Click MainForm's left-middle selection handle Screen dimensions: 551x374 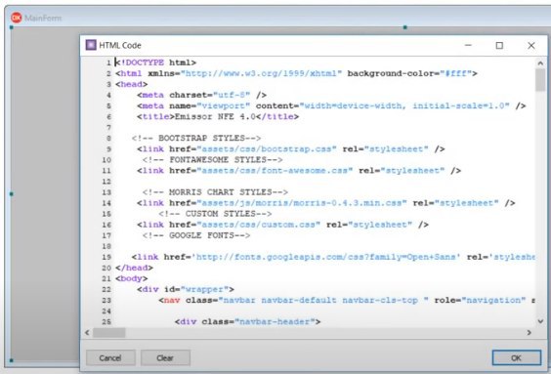pos(12,193)
